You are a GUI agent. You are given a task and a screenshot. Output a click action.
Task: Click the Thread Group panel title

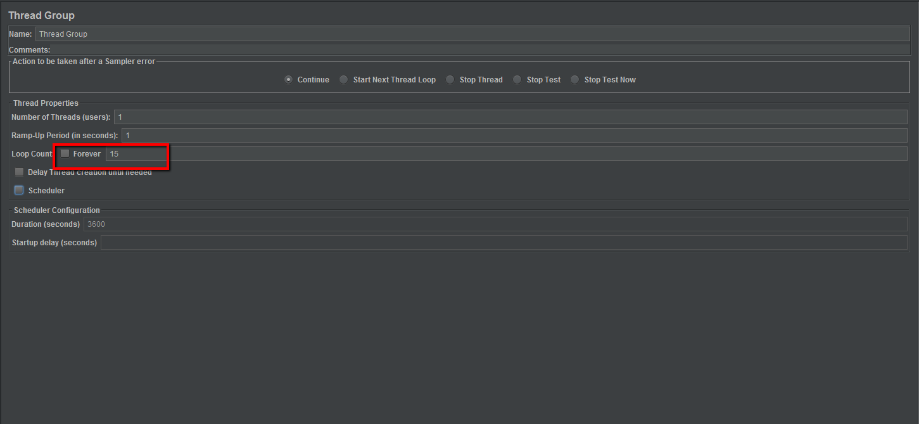(41, 15)
